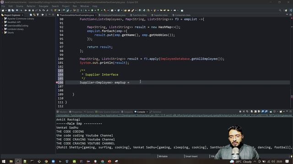This screenshot has height=164, width=293.
Task: Click the Resume debug toolbar icon
Action: point(26,10)
